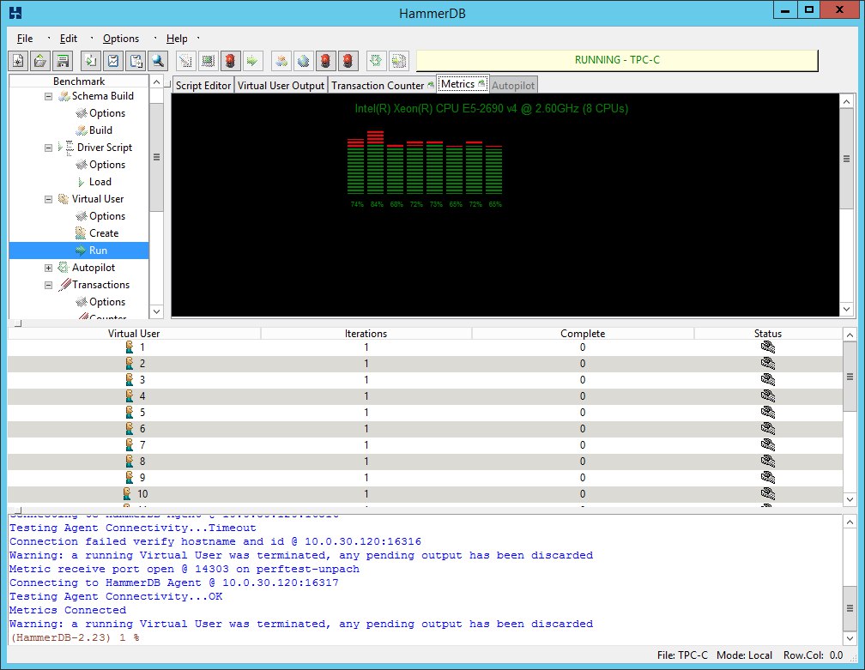Viewport: 865px width, 670px height.
Task: Collapse the Virtual User tree node
Action: click(x=49, y=199)
